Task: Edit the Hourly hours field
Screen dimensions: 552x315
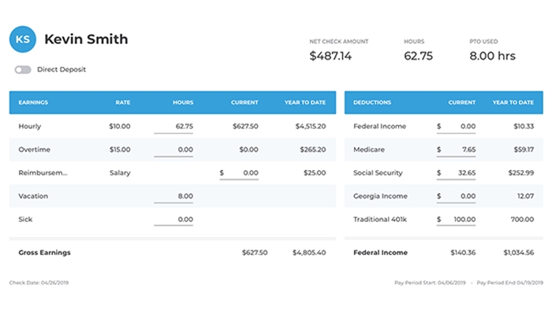Action: click(173, 126)
